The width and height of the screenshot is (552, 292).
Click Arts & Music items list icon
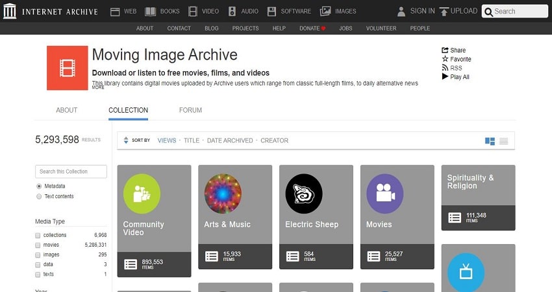pos(212,256)
